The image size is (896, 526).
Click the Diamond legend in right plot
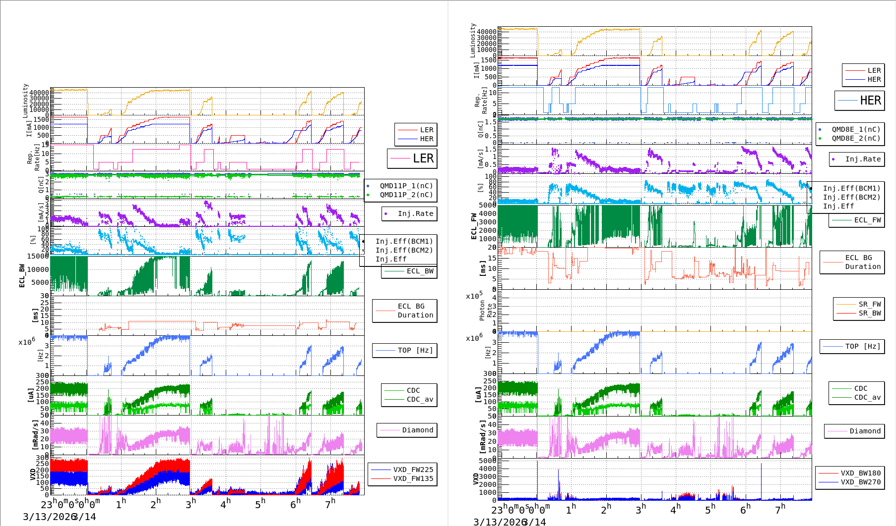pyautogui.click(x=854, y=431)
